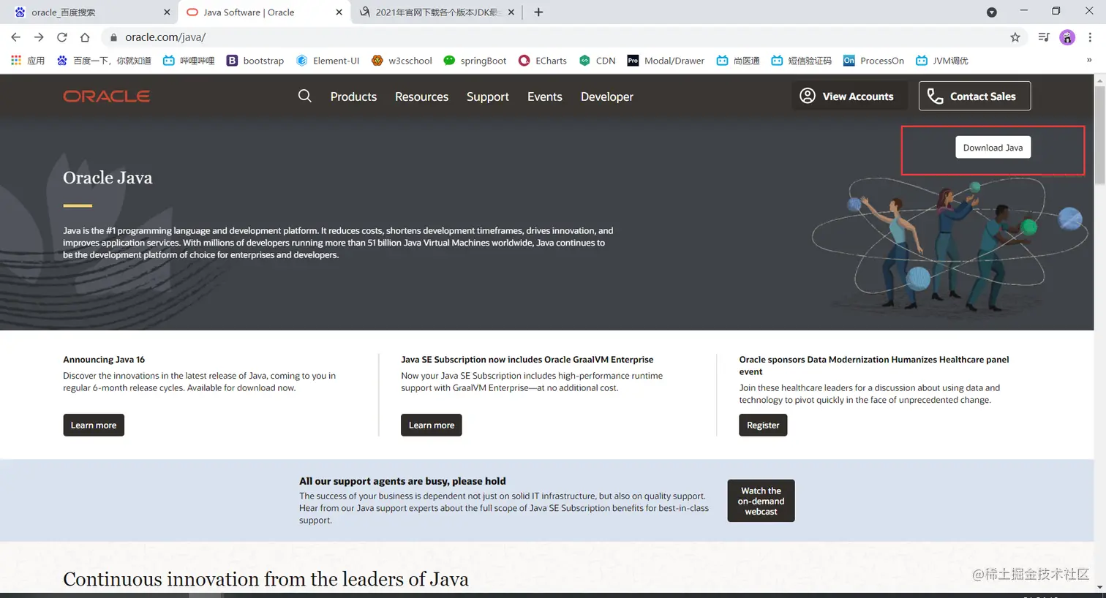Close the 2021年官网下载 JDK tab
1106x598 pixels.
point(511,12)
